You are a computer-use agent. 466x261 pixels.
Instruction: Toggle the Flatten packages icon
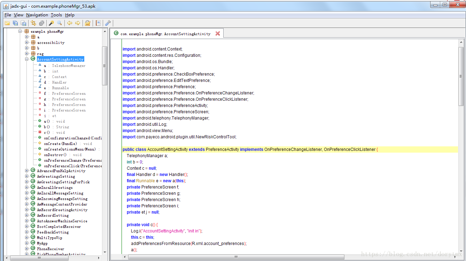(41, 23)
